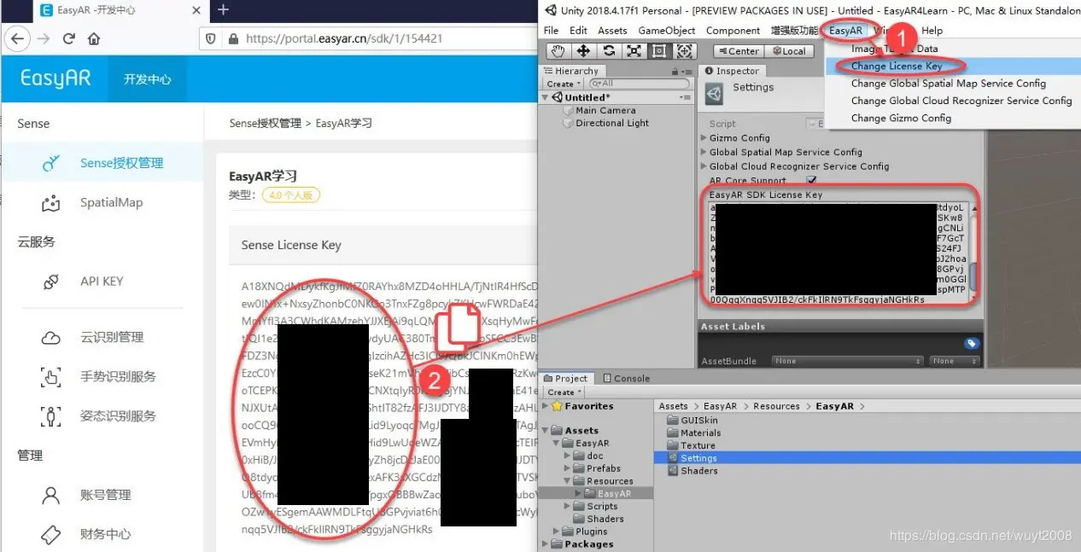Go to the browser home page
1081x552 pixels.
pyautogui.click(x=94, y=38)
